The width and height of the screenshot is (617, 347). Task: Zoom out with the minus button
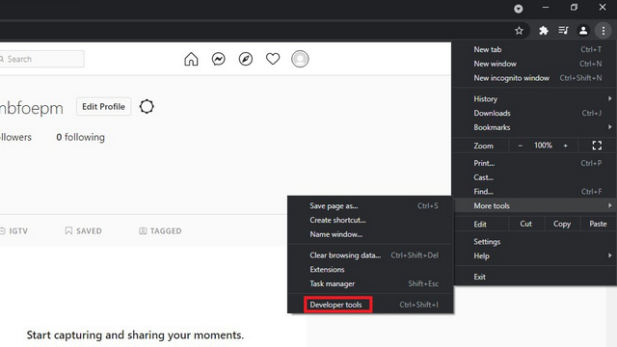pyautogui.click(x=521, y=146)
